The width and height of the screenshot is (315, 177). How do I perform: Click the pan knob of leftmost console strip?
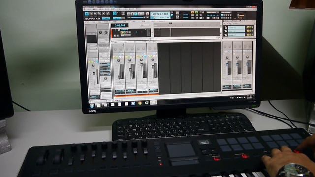click(118, 60)
